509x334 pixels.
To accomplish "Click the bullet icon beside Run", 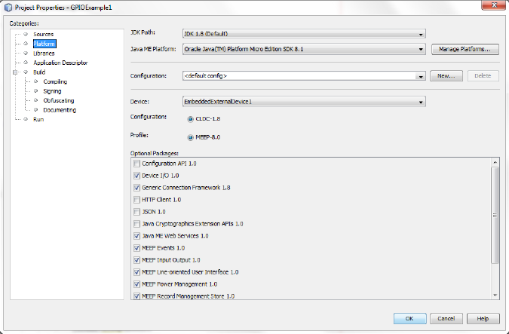I will [26, 119].
